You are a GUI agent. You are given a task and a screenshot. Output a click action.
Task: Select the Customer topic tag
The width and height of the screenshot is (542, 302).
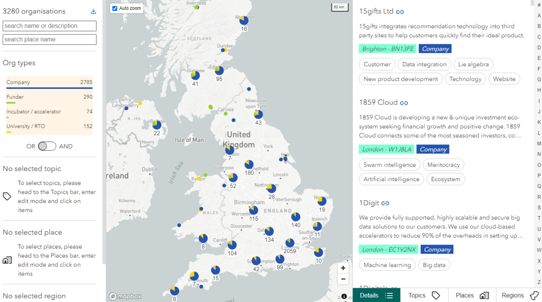[377, 65]
